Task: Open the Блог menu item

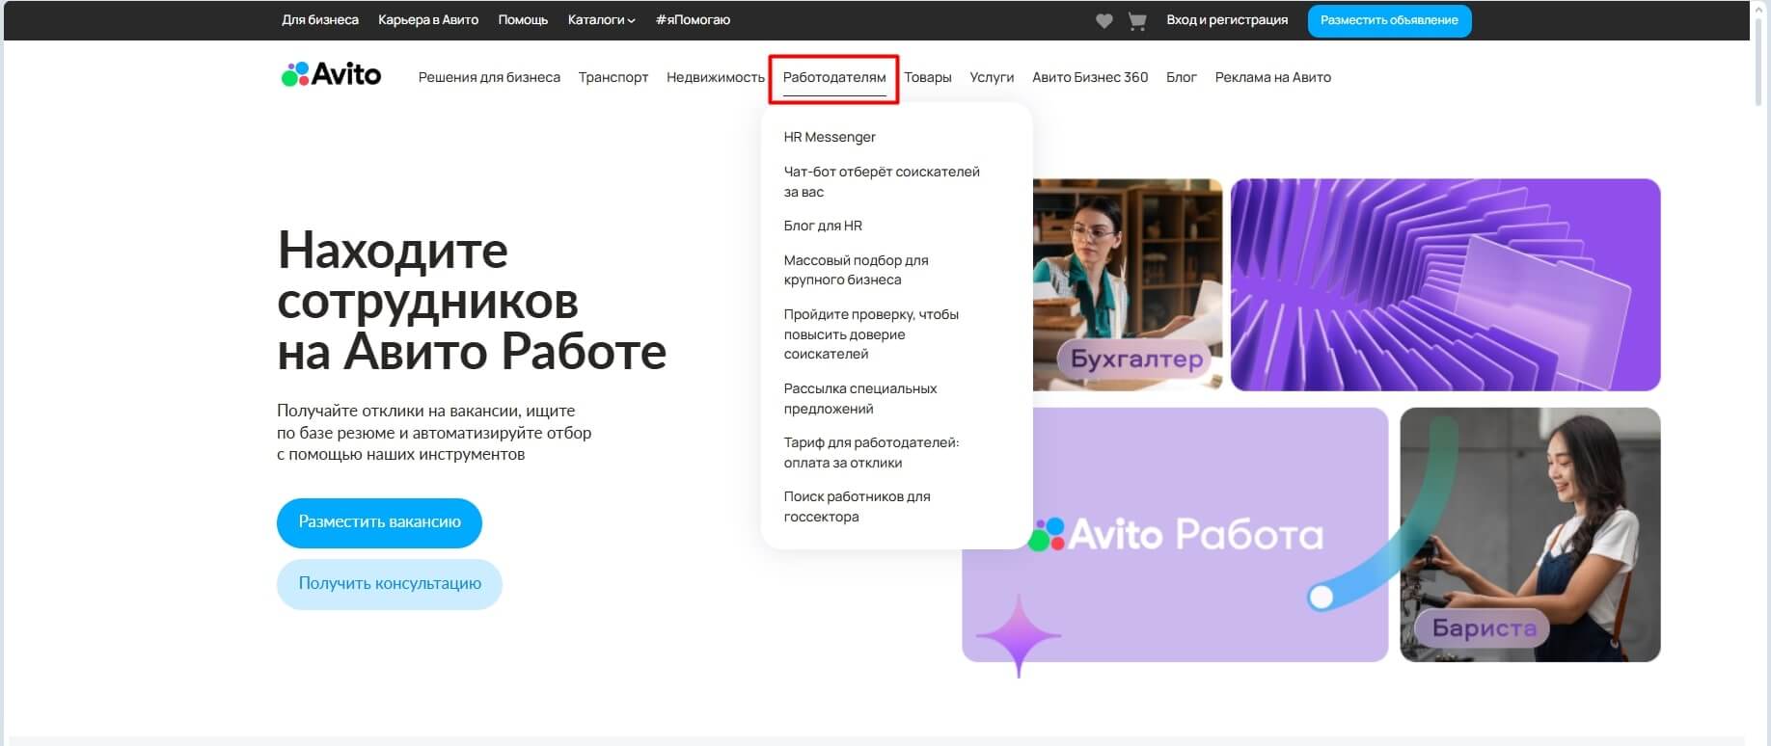Action: tap(1182, 77)
